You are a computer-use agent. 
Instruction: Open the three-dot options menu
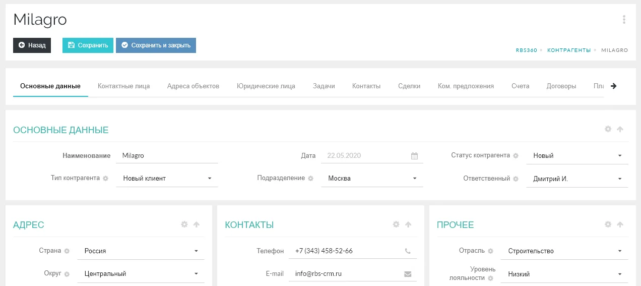point(624,20)
